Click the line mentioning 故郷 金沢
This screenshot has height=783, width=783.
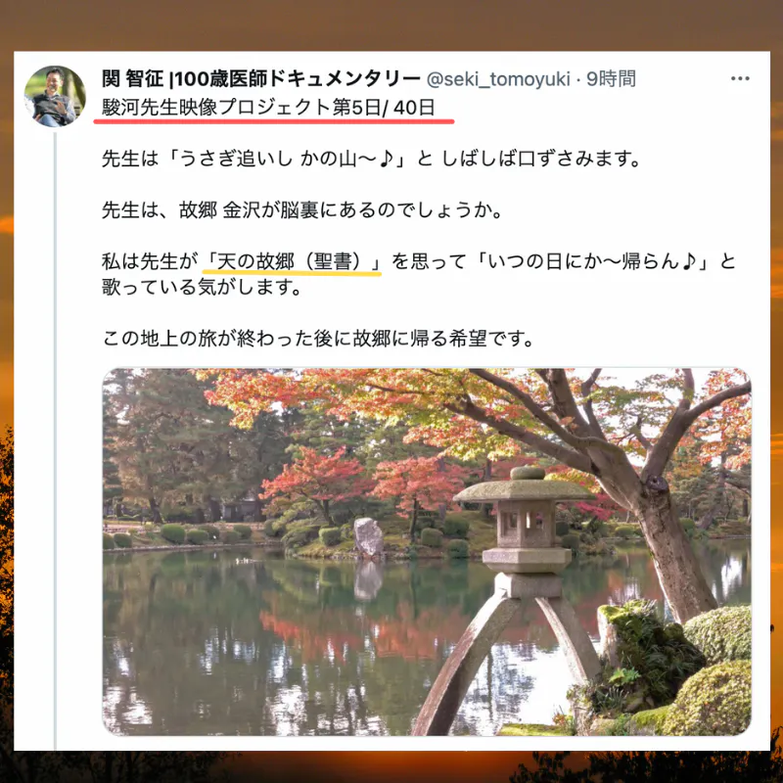tap(302, 209)
